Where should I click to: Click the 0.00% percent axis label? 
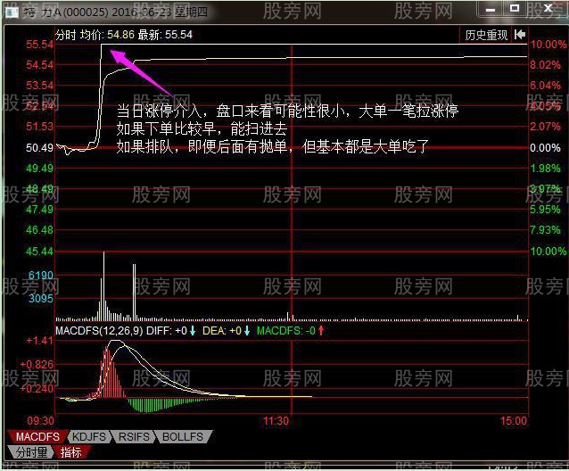pyautogui.click(x=545, y=148)
